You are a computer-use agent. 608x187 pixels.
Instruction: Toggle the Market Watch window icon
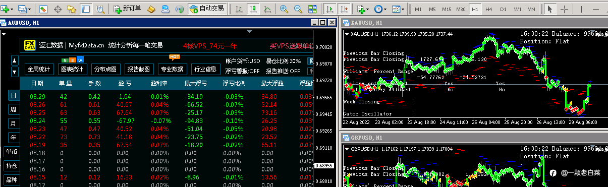pyautogui.click(x=44, y=9)
